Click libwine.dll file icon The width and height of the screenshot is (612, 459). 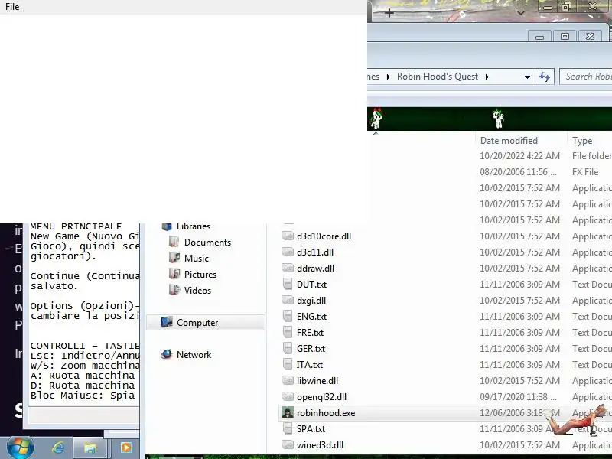tap(288, 380)
